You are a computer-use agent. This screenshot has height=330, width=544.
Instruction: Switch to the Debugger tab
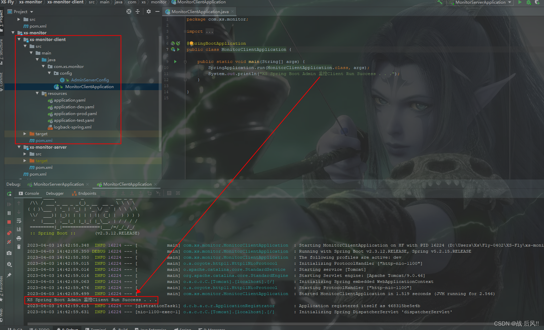55,193
